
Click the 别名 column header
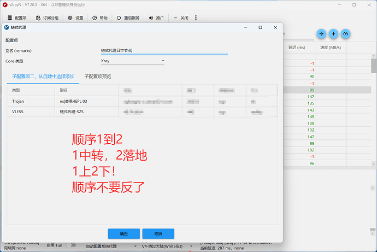tap(86, 90)
